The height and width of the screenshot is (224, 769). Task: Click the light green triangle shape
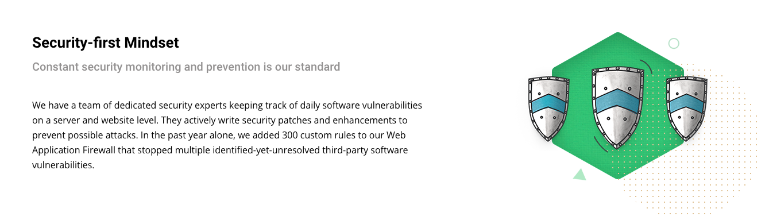579,175
